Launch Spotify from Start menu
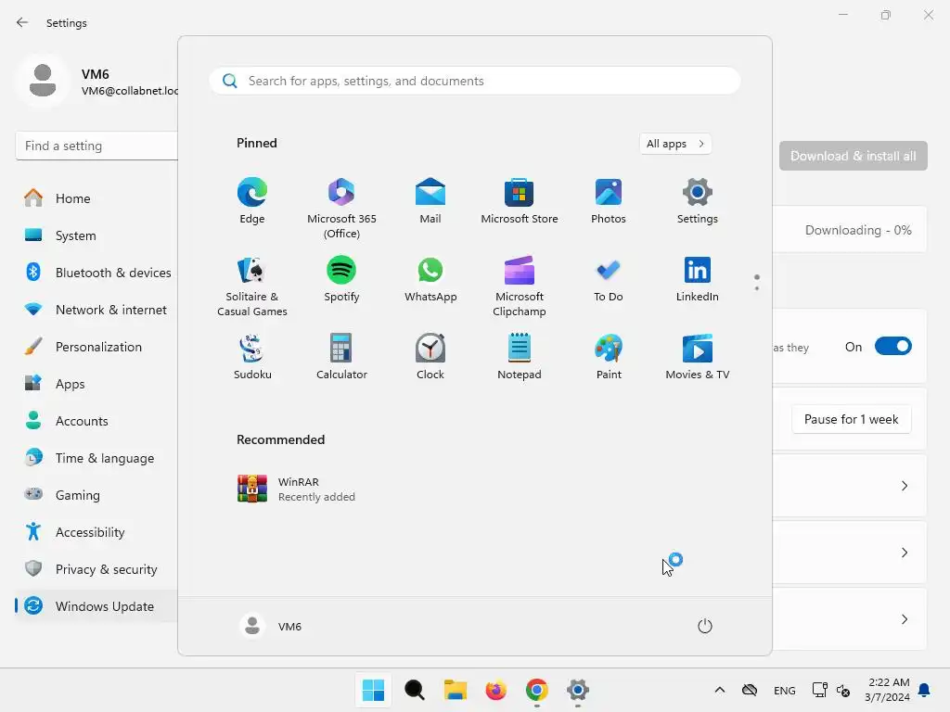The width and height of the screenshot is (950, 712). tap(341, 279)
